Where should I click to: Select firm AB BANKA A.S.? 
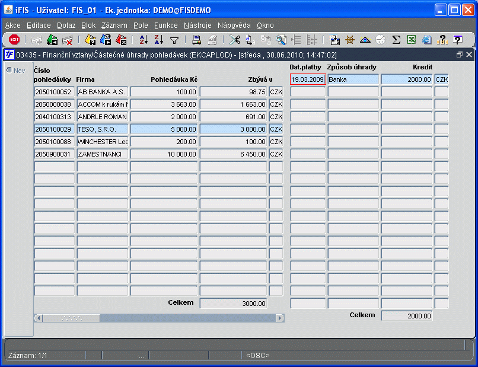click(x=103, y=92)
